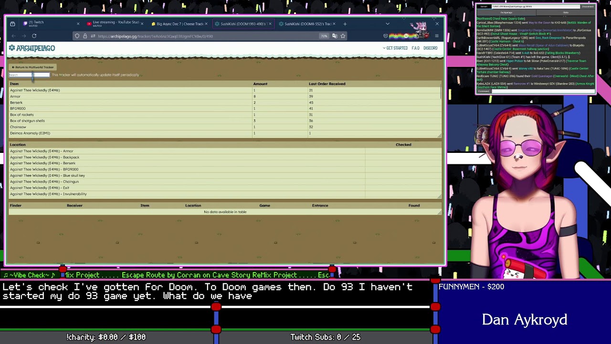Select the 'Box of shotgun shells' row
611x344 pixels.
(x=224, y=121)
